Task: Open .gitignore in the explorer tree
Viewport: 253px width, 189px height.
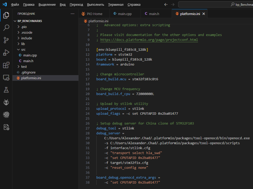Action: click(x=46, y=72)
